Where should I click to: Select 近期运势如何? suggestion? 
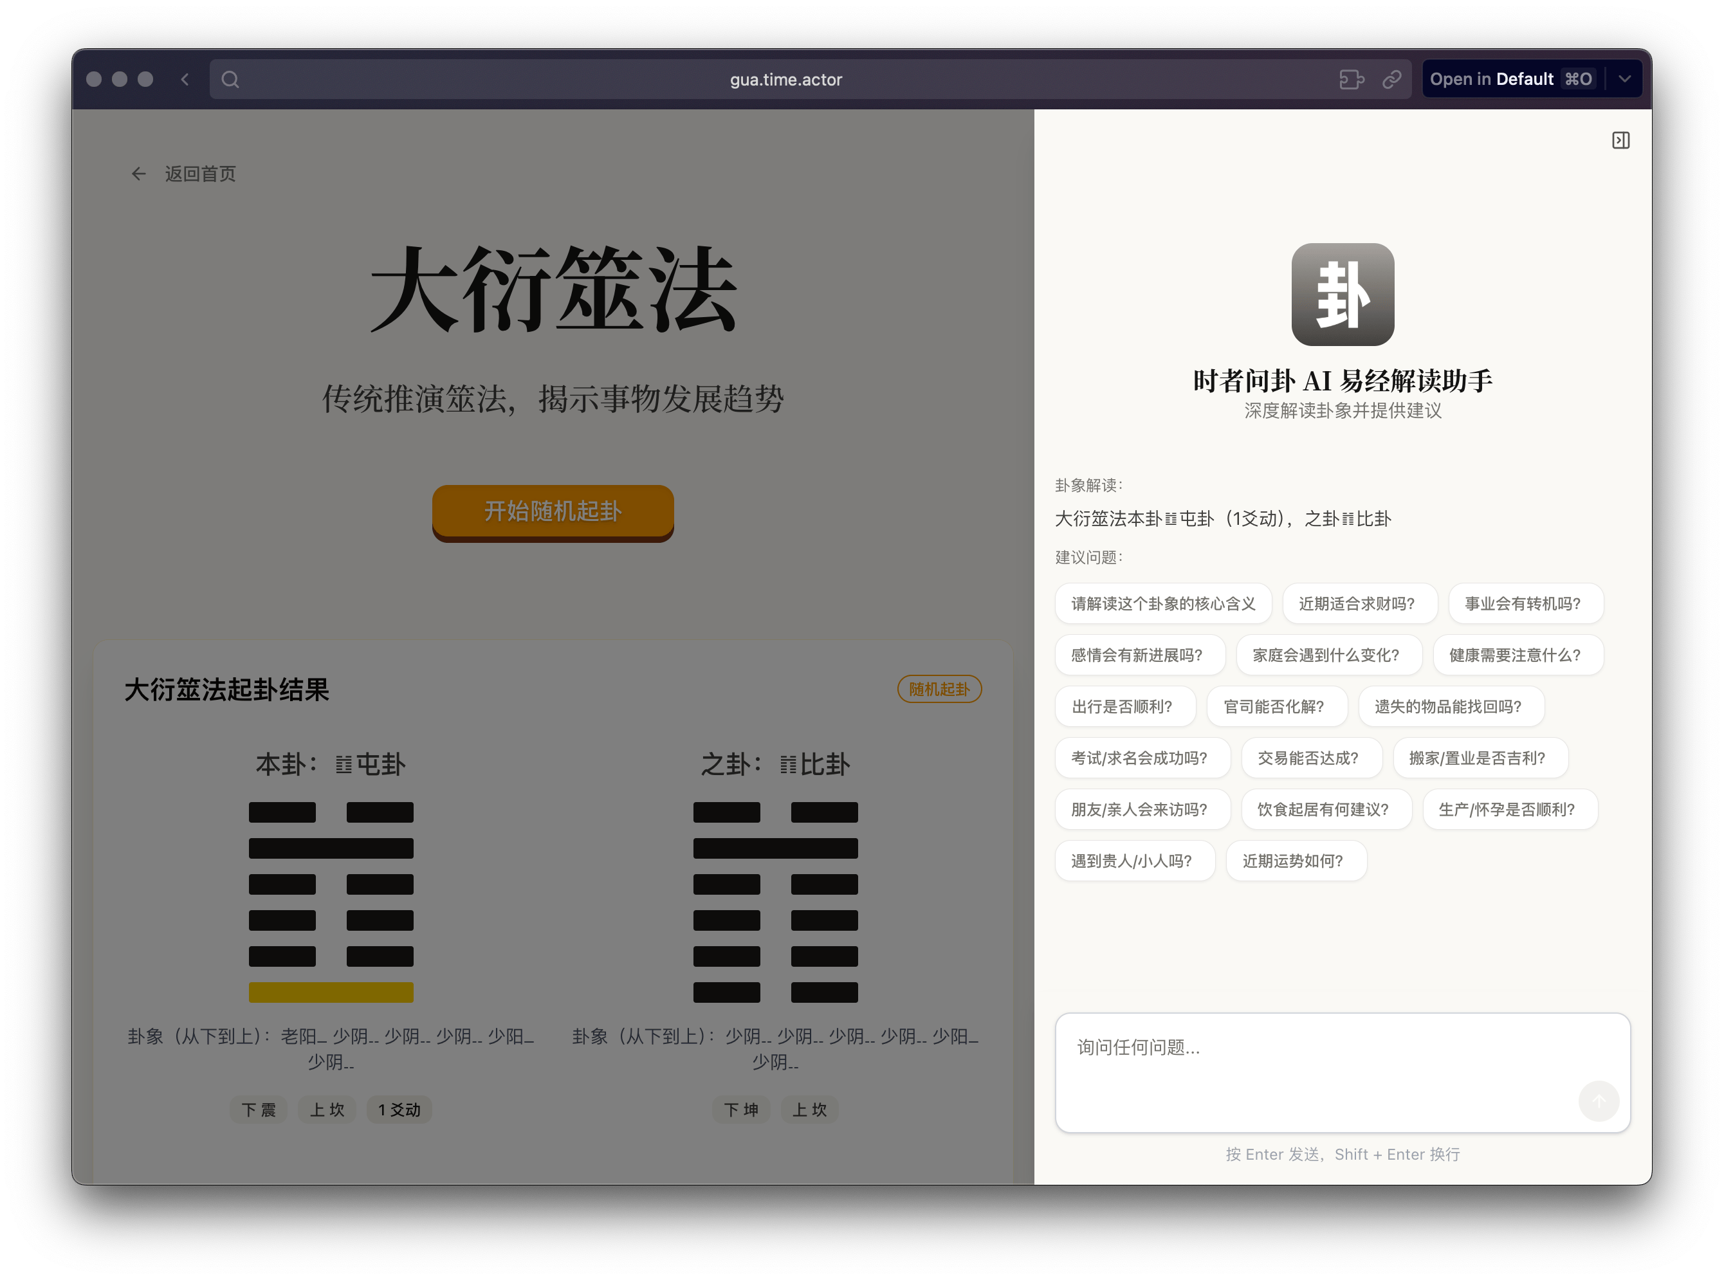coord(1296,861)
